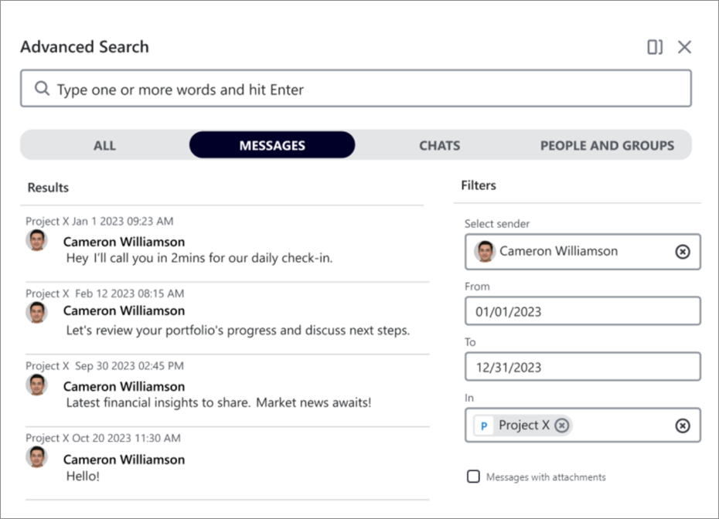Select the MESSAGES tab
Image resolution: width=719 pixels, height=519 pixels.
[272, 145]
